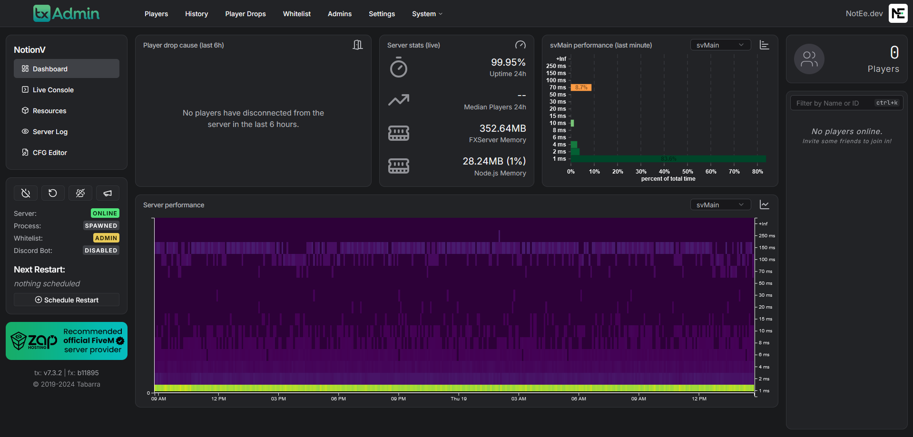Click the line chart icon on Server performance panel
The width and height of the screenshot is (913, 437).
click(x=764, y=204)
